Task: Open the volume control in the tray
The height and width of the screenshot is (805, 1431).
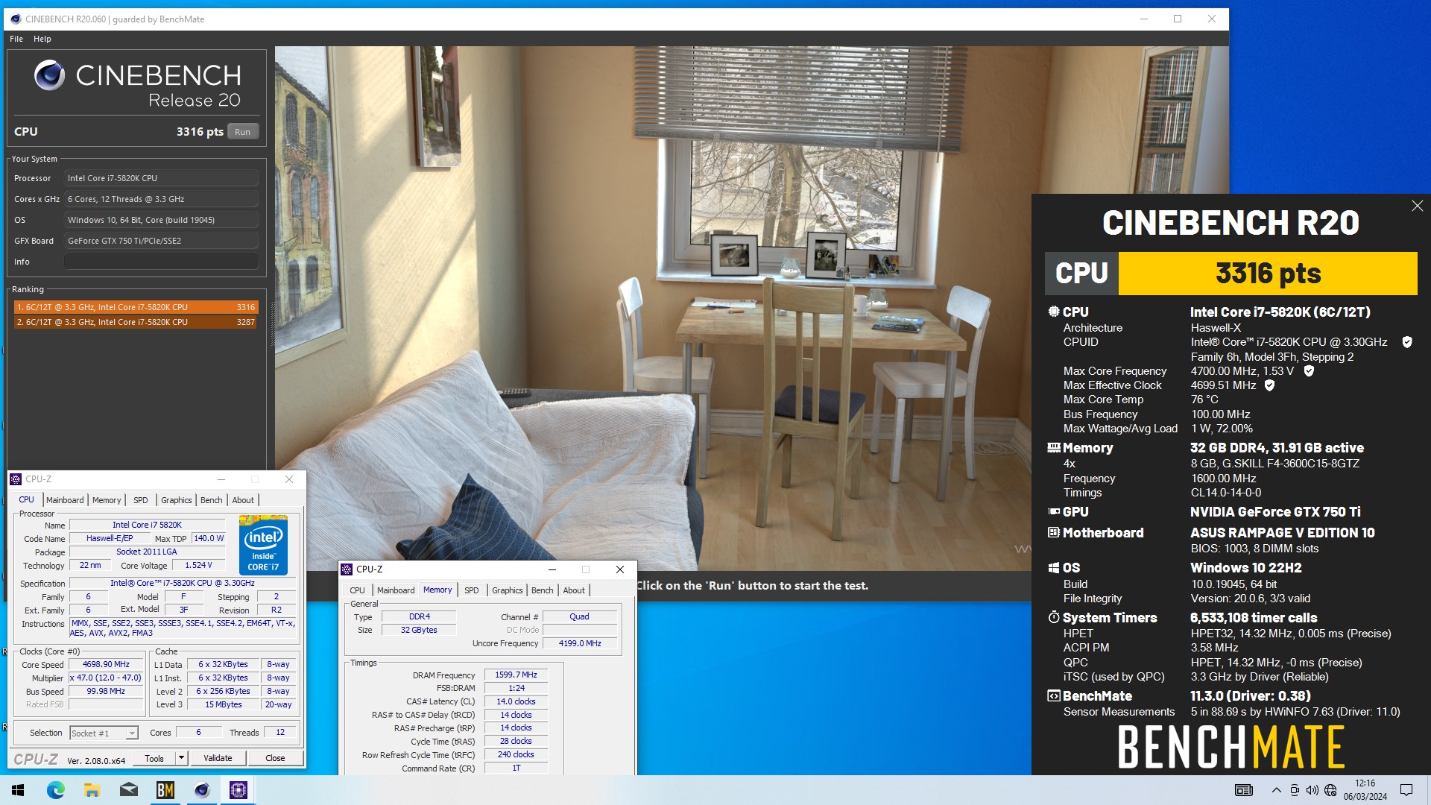Action: [1312, 790]
